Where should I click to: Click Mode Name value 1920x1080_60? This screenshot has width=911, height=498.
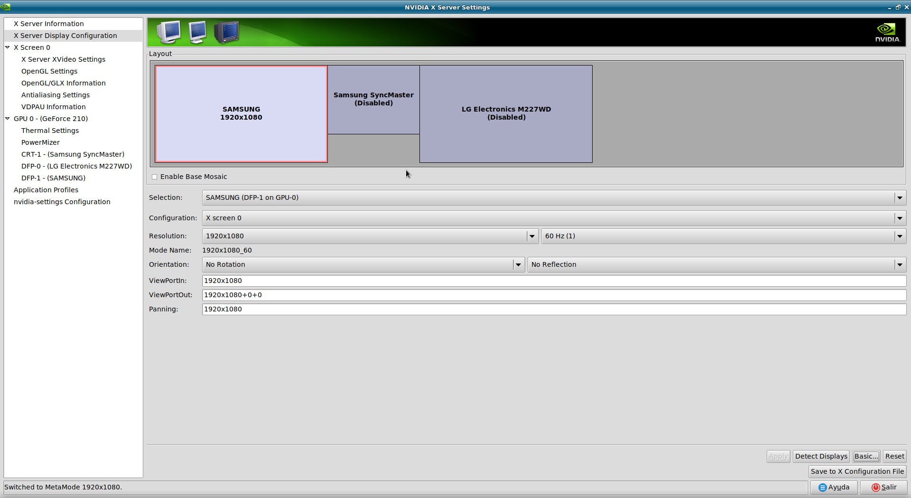point(227,250)
